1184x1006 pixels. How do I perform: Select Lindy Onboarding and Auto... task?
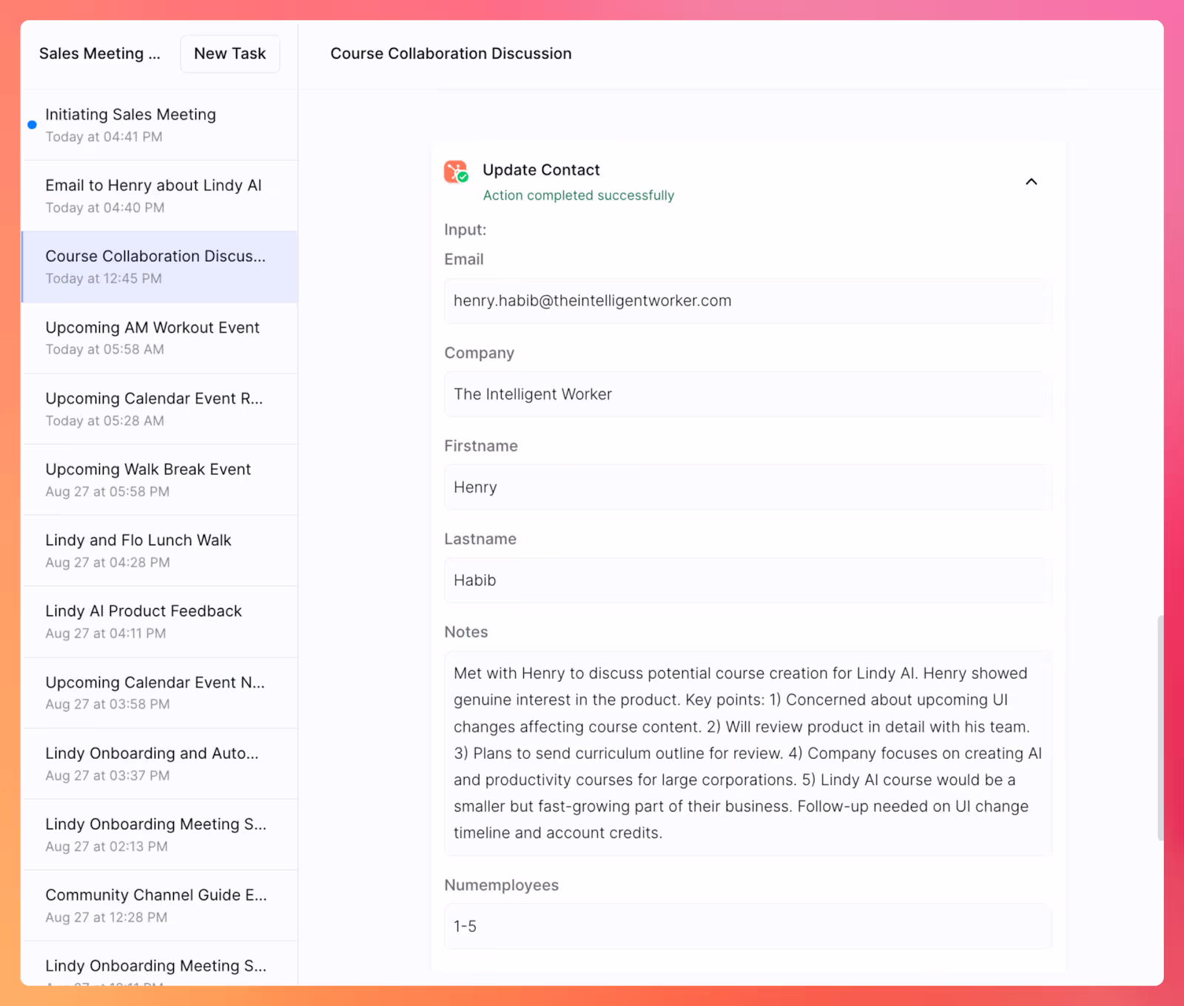coord(160,764)
